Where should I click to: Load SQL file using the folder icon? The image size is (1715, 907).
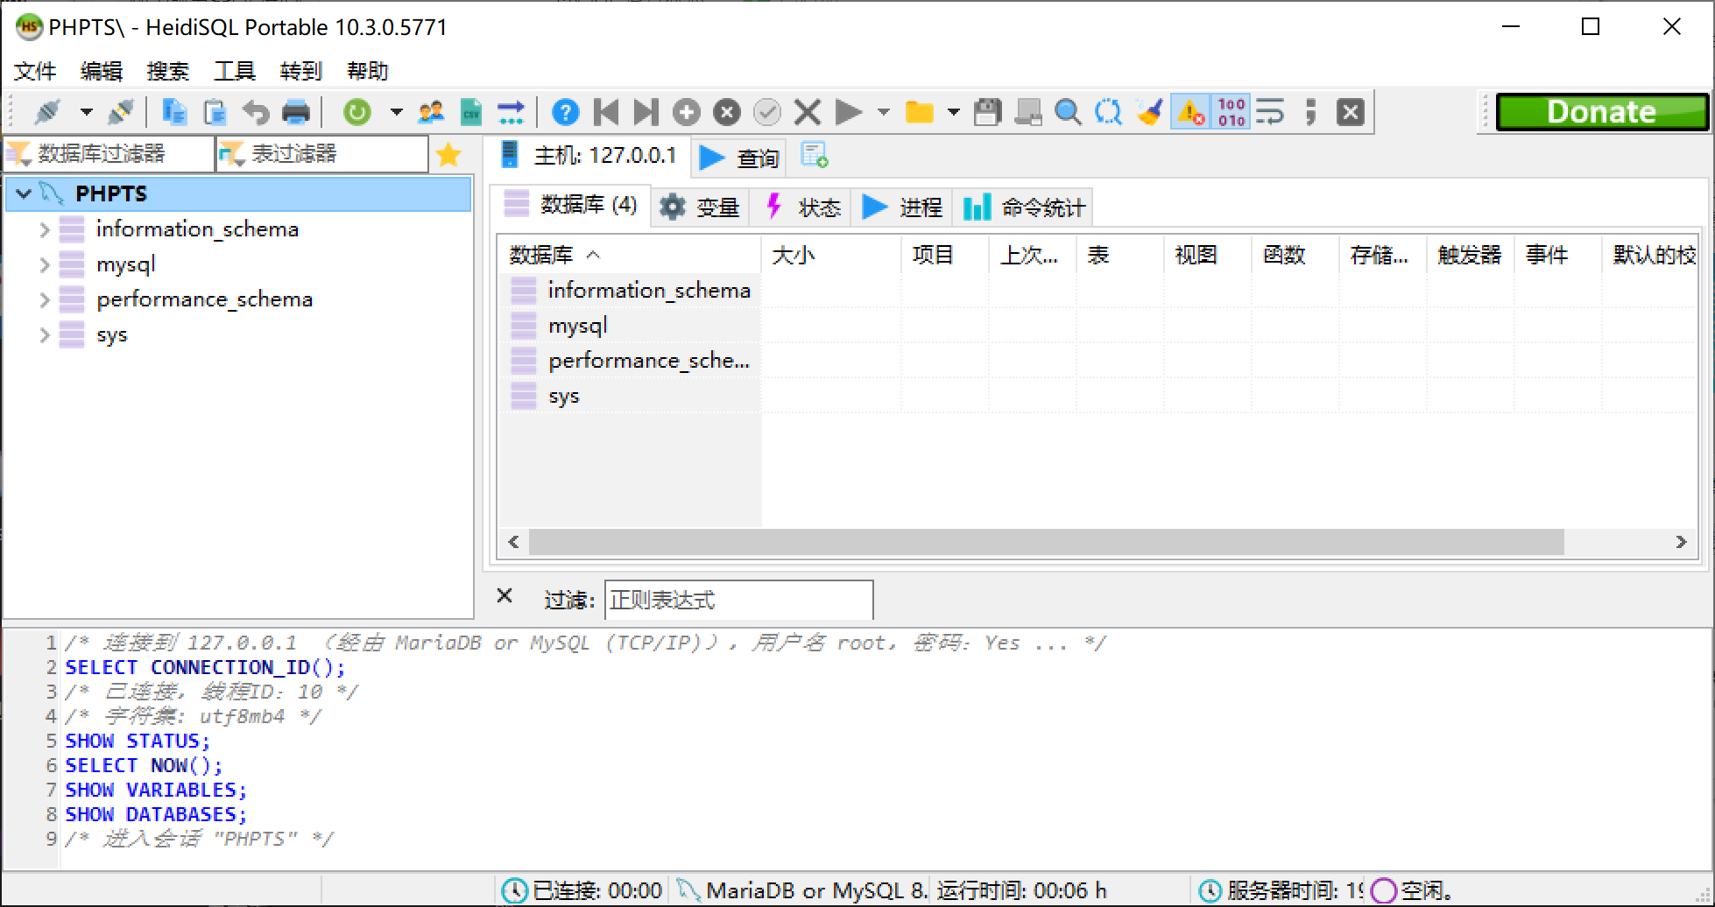point(919,112)
